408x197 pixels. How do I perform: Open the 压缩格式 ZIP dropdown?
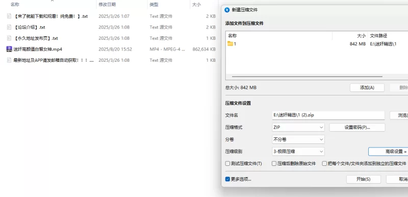tap(298, 127)
